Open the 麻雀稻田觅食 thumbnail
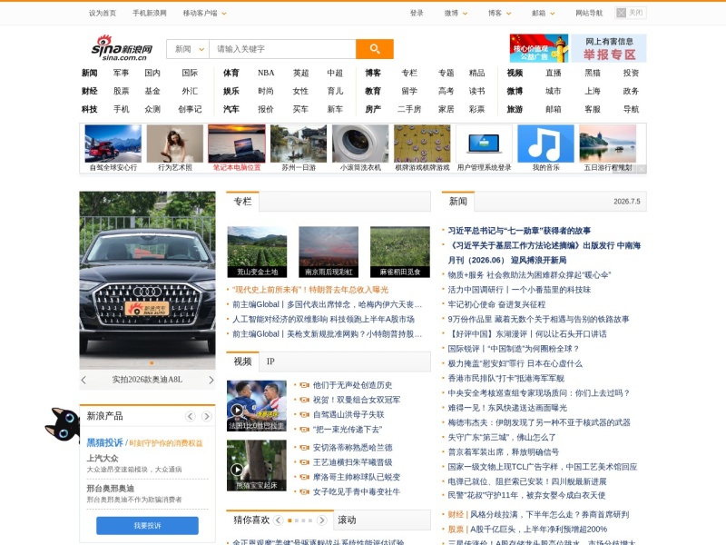Viewport: 726px width, 545px height. (400, 252)
